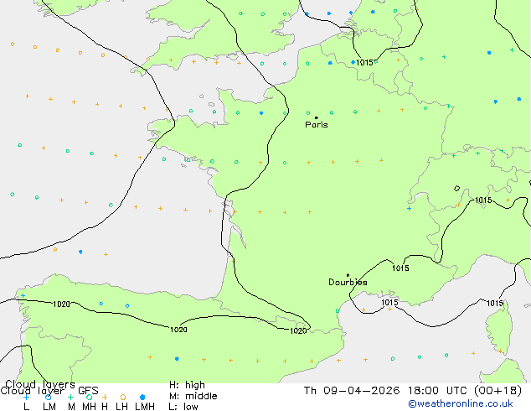Click the Paris city label

[317, 125]
